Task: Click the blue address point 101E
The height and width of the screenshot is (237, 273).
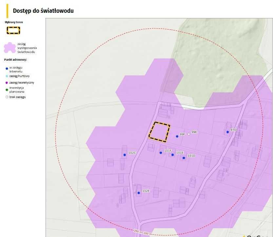Action: (172, 155)
